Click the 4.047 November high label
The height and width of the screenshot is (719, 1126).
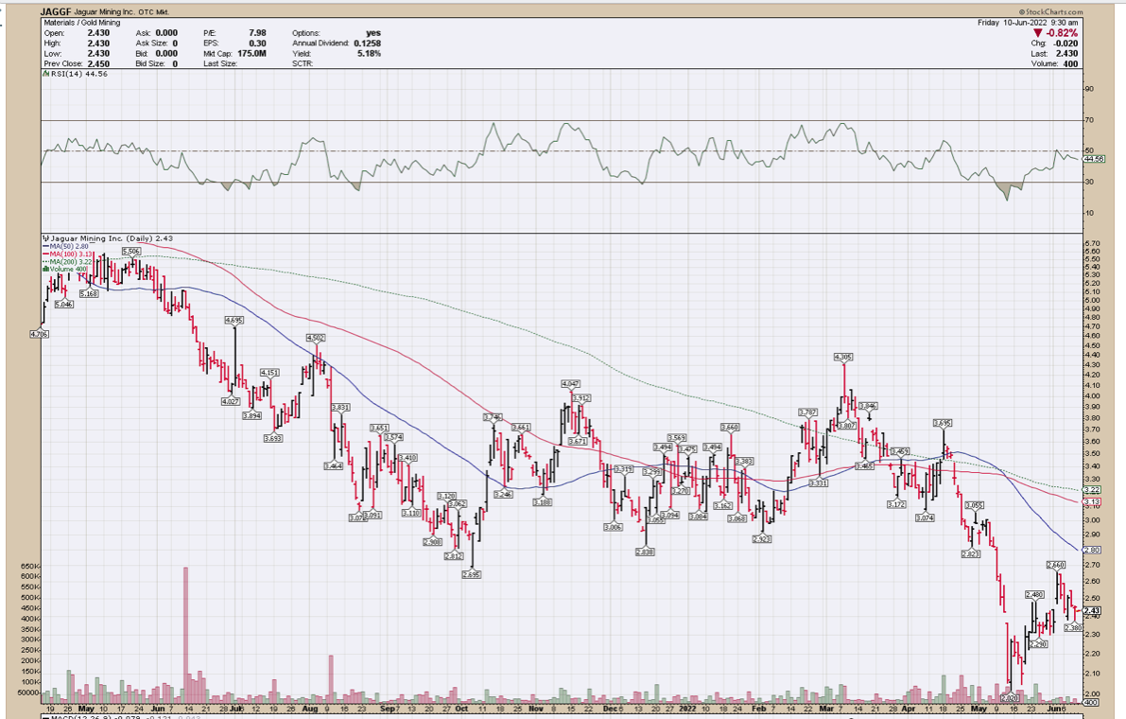click(570, 384)
